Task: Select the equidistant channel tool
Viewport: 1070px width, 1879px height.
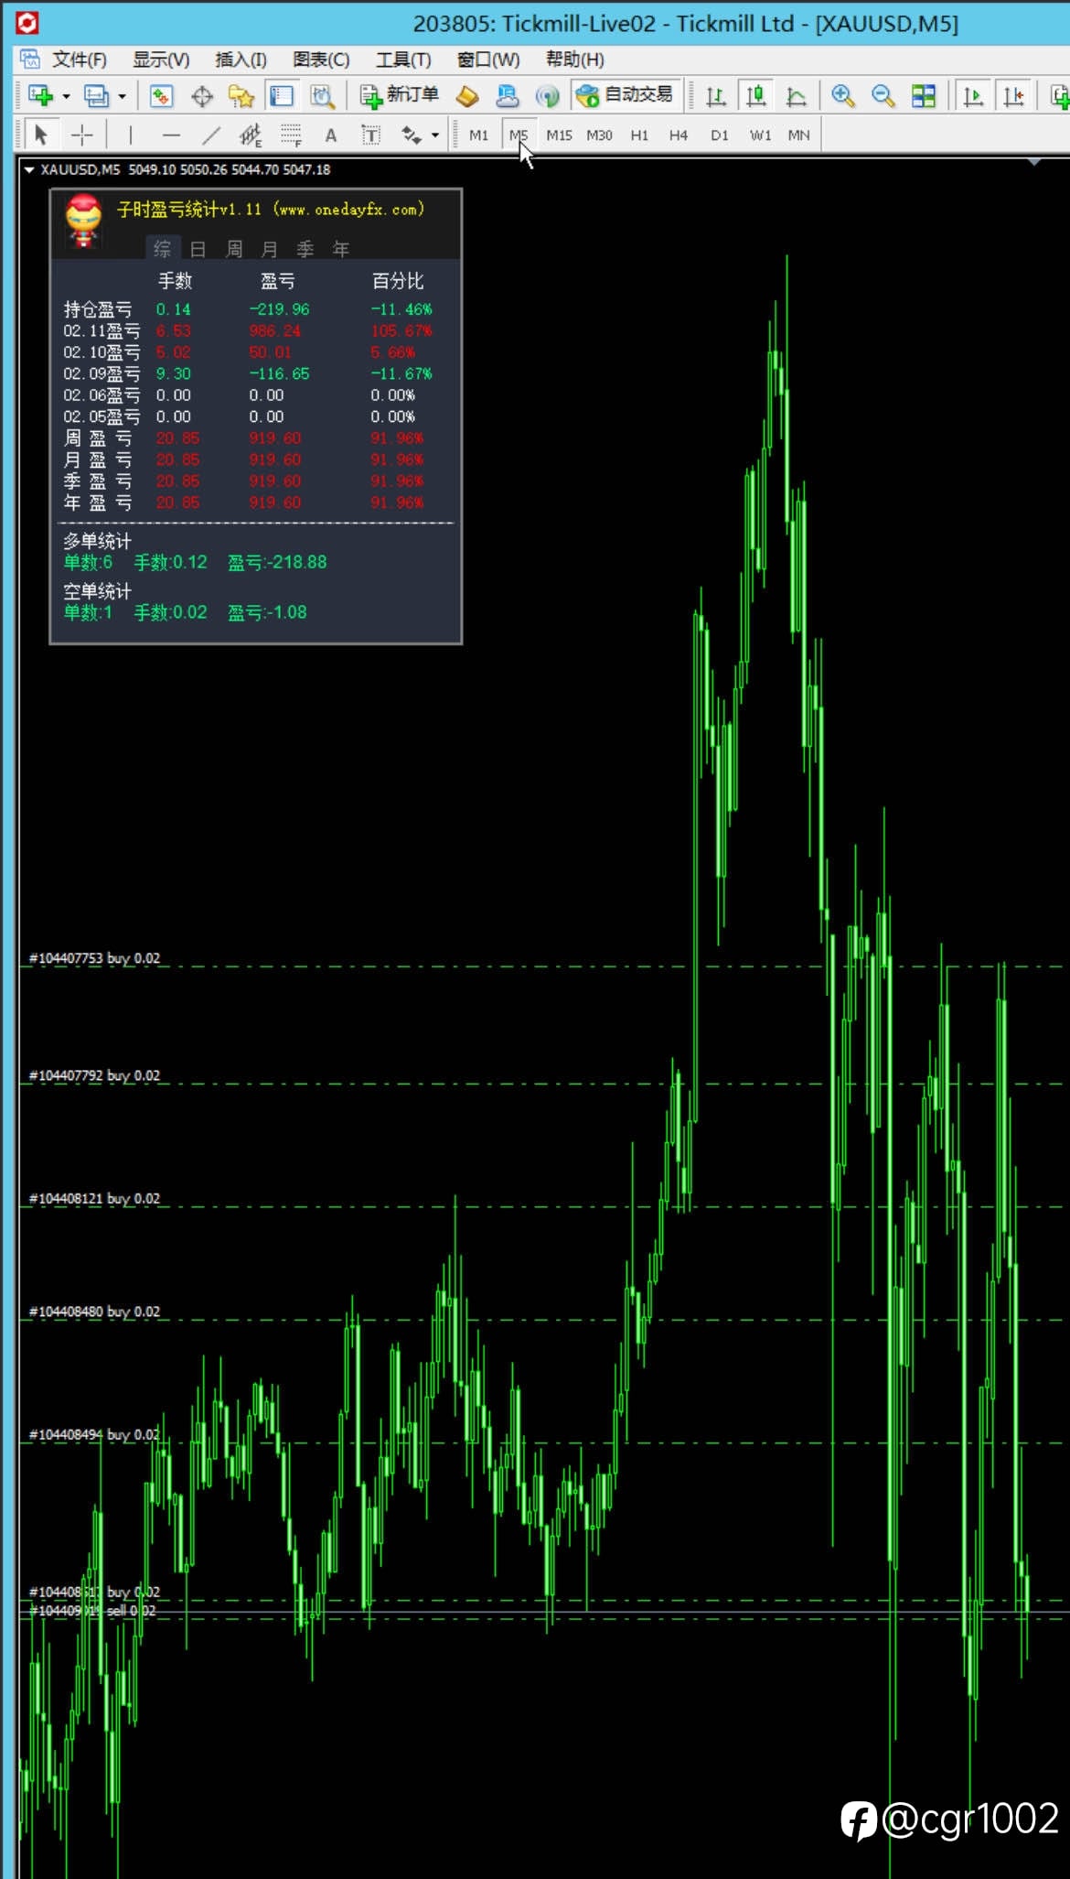Action: click(x=251, y=135)
